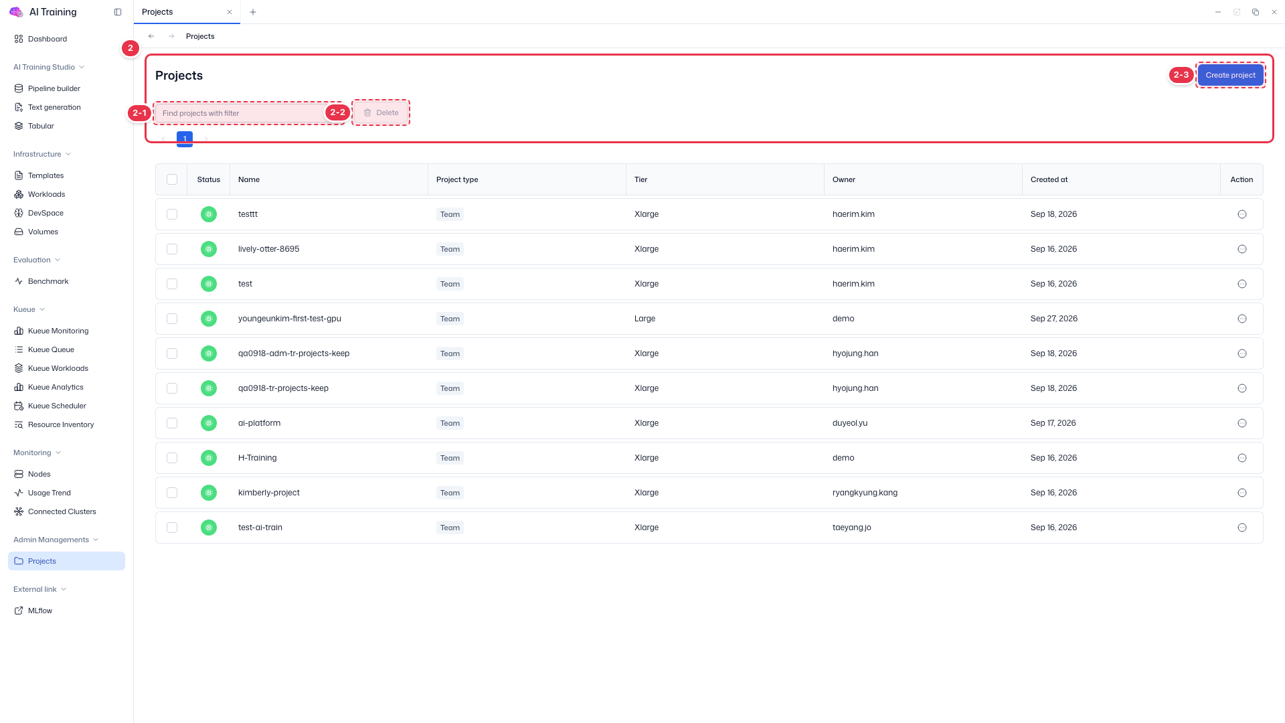Check the testtt project checkbox

pyautogui.click(x=172, y=214)
